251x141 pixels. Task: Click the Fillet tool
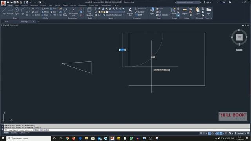pos(53,15)
